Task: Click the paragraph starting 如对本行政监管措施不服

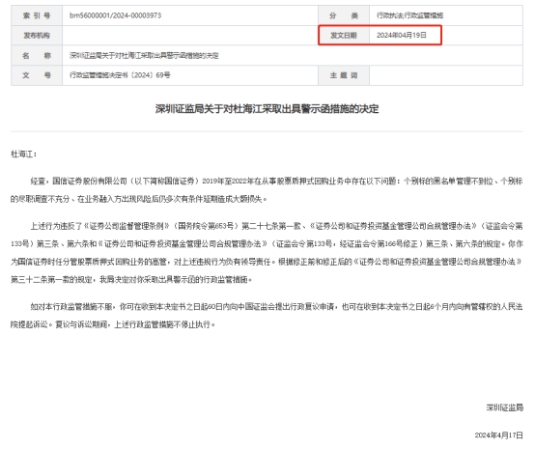Action: (x=267, y=316)
